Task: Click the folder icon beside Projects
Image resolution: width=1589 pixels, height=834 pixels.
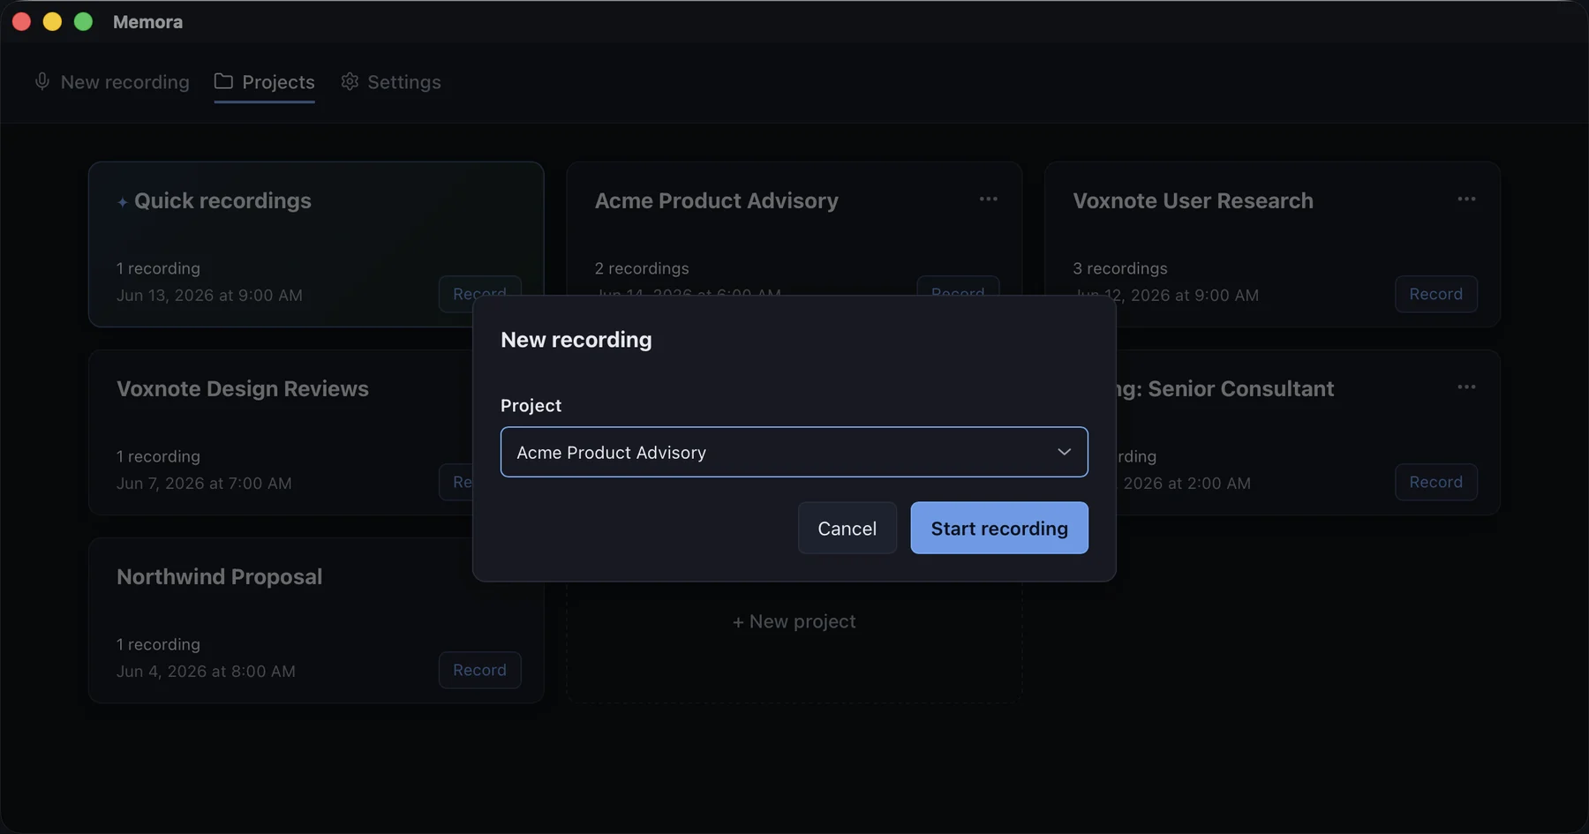Action: tap(223, 81)
